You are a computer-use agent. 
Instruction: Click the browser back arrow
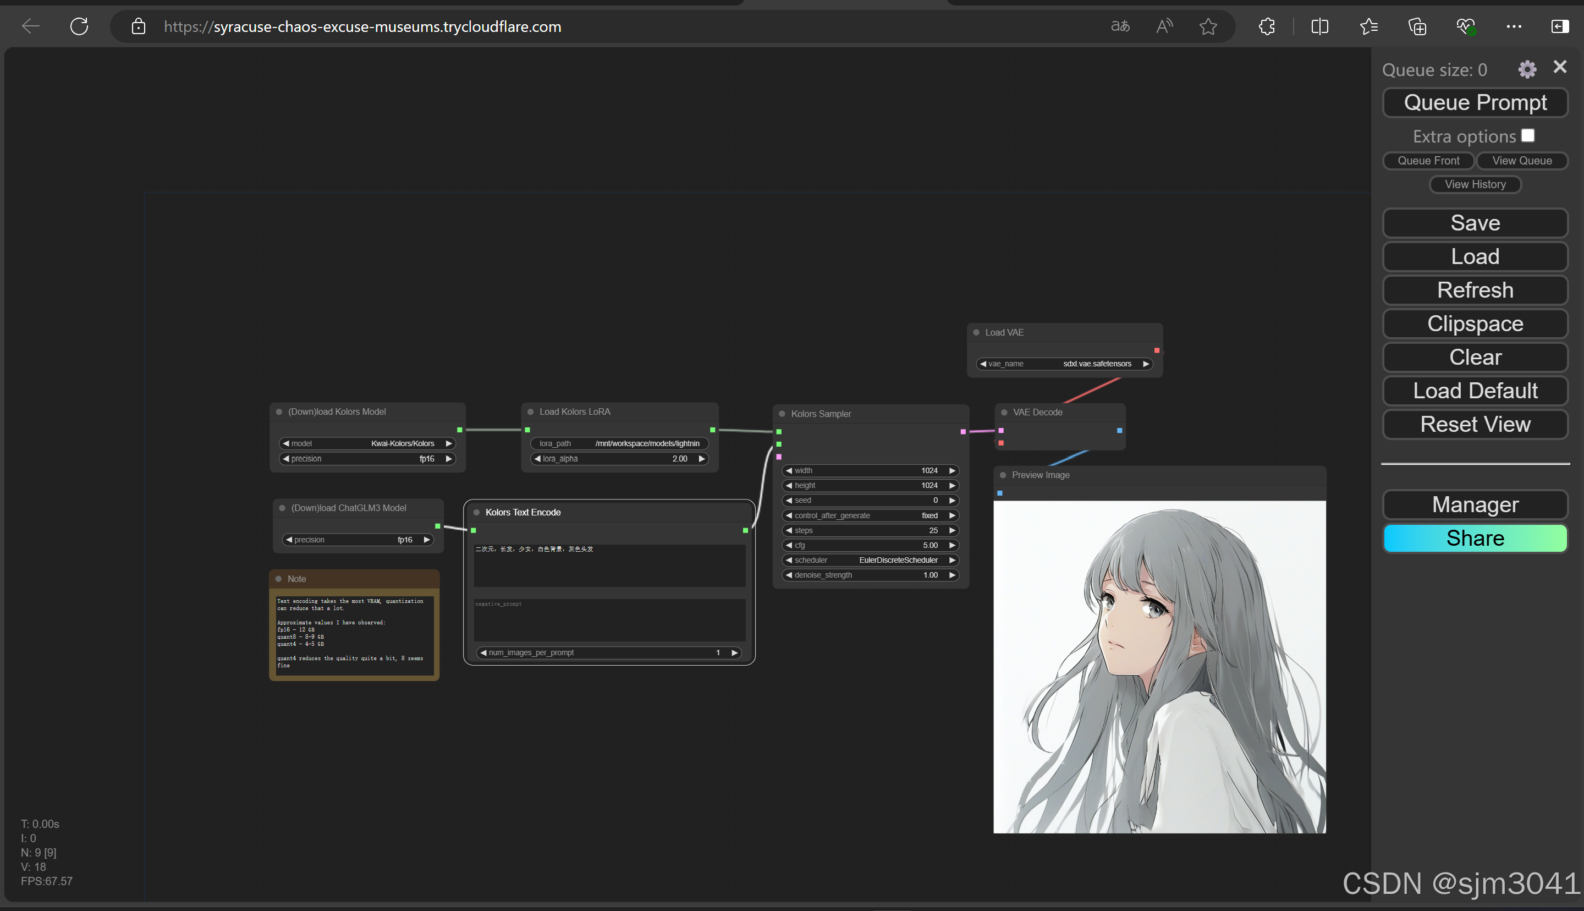tap(30, 26)
